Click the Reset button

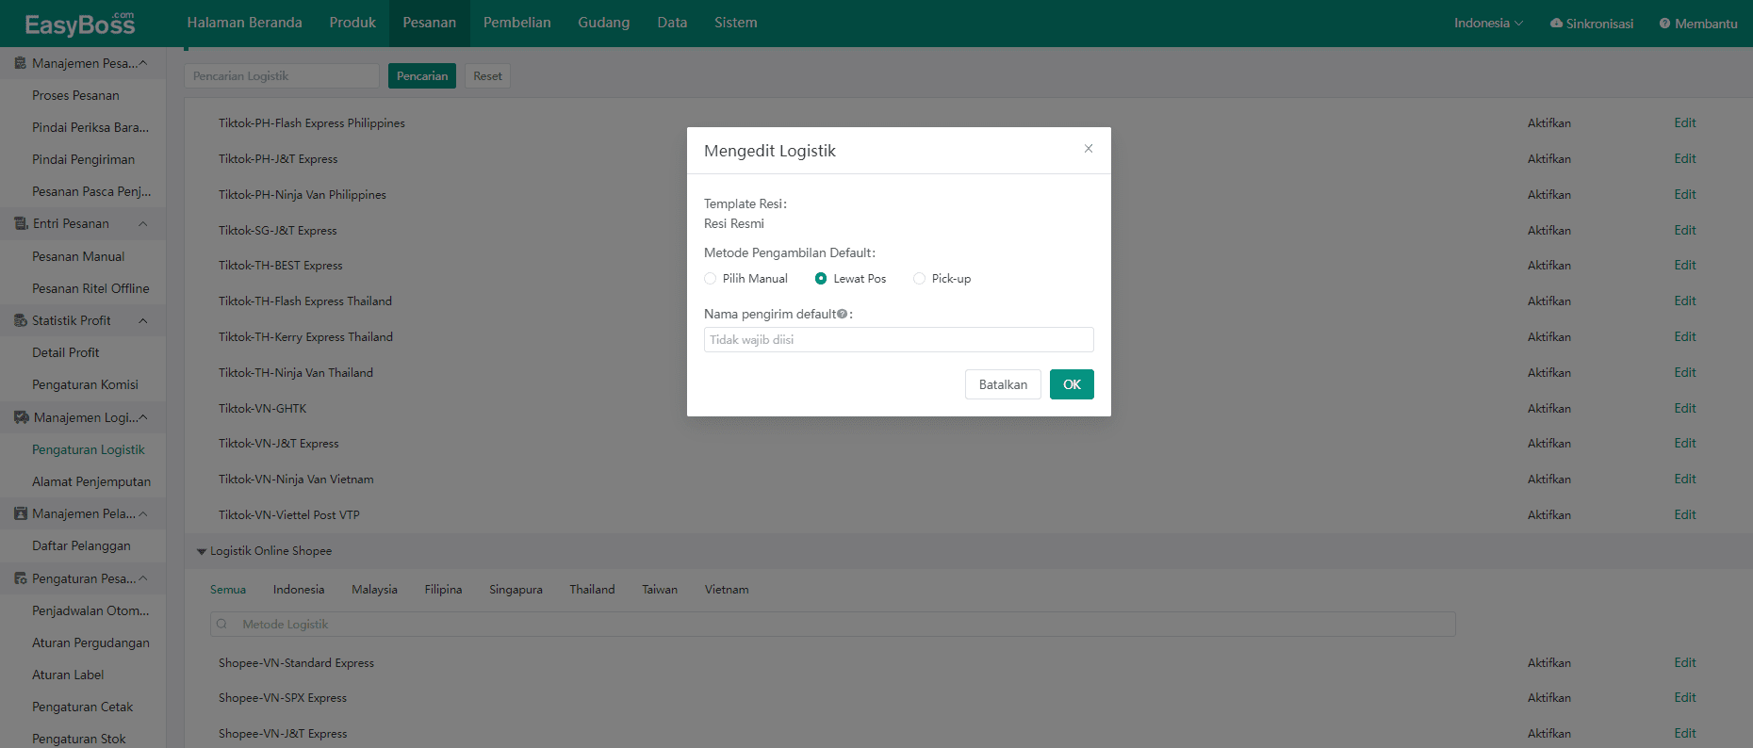(x=487, y=76)
